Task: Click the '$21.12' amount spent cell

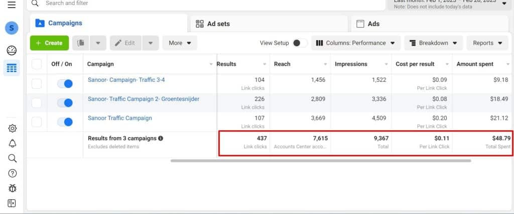Action: click(x=499, y=118)
